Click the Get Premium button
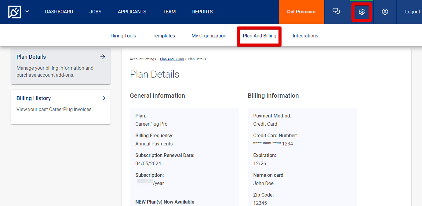The width and height of the screenshot is (422, 206). tap(301, 12)
